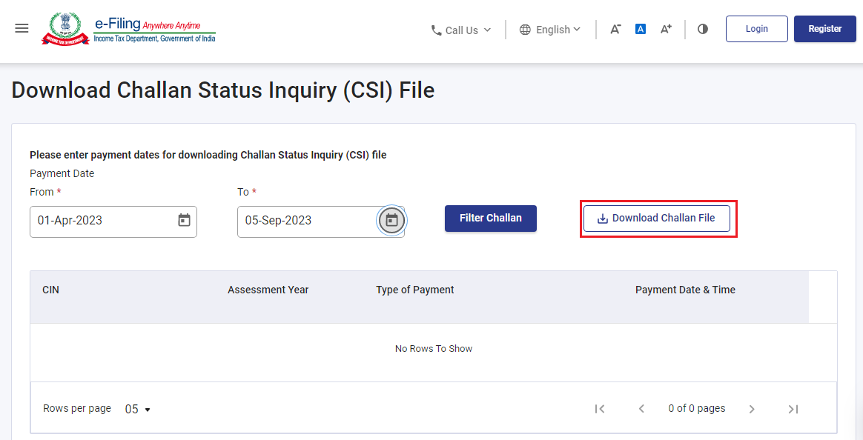Open the Rows per page dropdown
The height and width of the screenshot is (440, 863).
[x=137, y=408]
